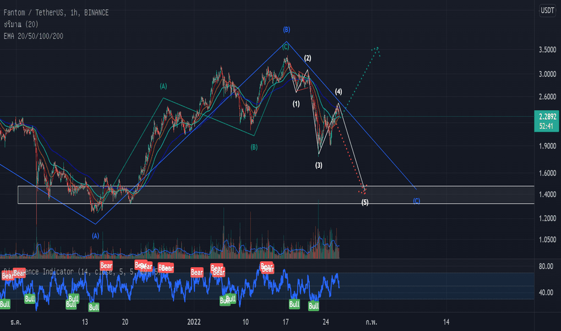Select the white (2) wave label
This screenshot has width=561, height=331.
(x=308, y=58)
